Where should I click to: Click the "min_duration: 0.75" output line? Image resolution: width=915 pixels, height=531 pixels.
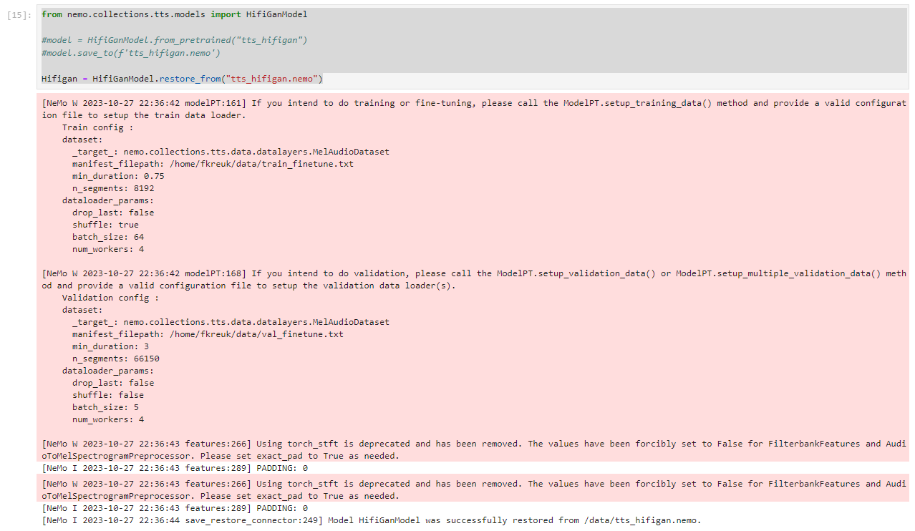point(118,176)
